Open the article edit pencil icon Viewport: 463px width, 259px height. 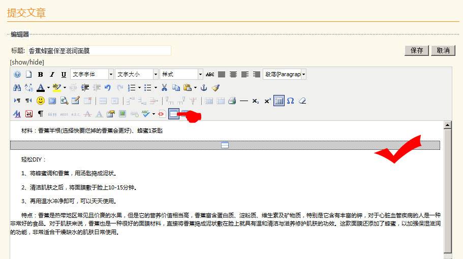[x=76, y=101]
